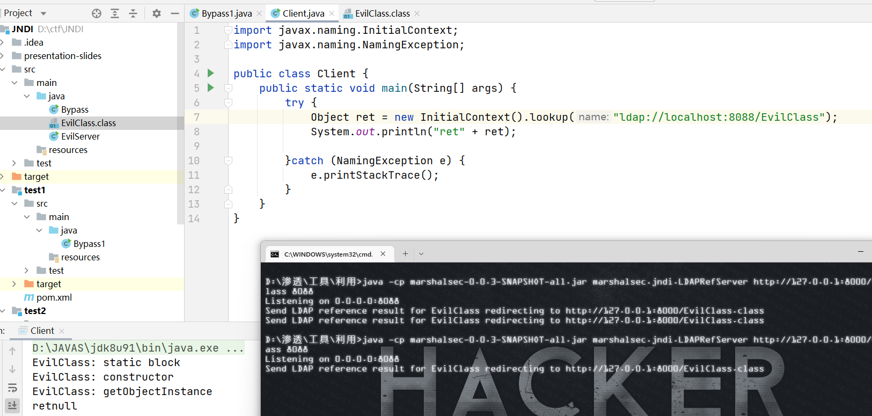Screen dimensions: 872x416
Task: Expand the target folder under test1
Action: click(14, 284)
